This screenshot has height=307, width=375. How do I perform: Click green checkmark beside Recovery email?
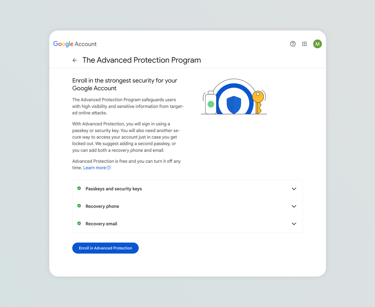click(79, 223)
